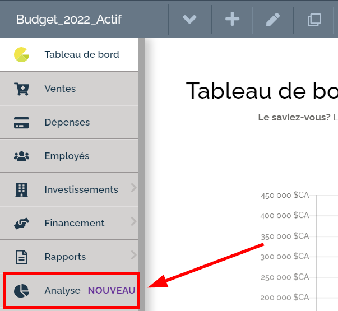338x311 pixels.
Task: Click the pie chart Analyse icon
Action: 21,291
